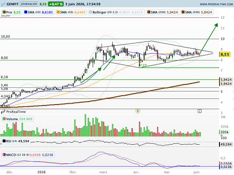Click the blue SMA (20) color square
This screenshot has width=234, height=175.
(26, 12)
